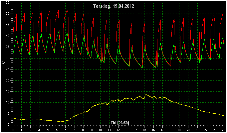Click the Tid [23:59] time label
The width and height of the screenshot is (227, 133).
click(120, 123)
